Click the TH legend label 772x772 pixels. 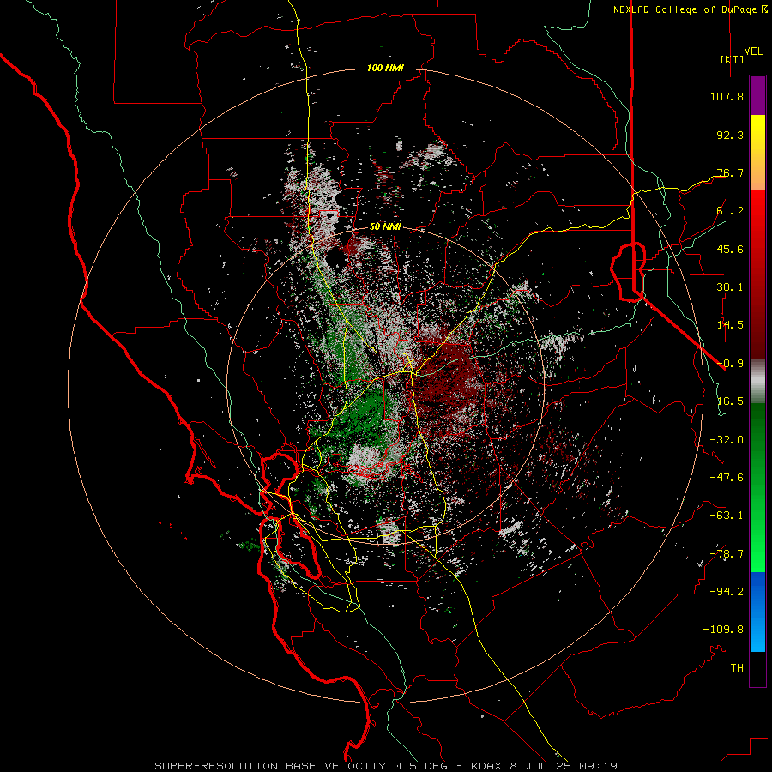pyautogui.click(x=737, y=668)
